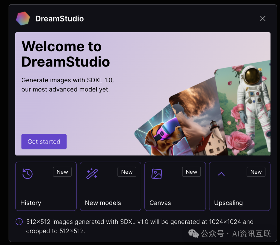Image resolution: width=280 pixels, height=245 pixels.
Task: Click the History clock icon
Action: 27,174
